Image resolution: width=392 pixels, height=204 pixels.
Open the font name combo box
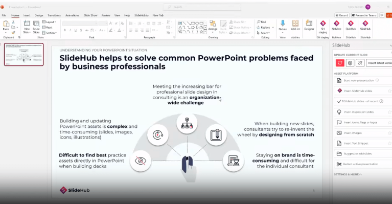80,24
